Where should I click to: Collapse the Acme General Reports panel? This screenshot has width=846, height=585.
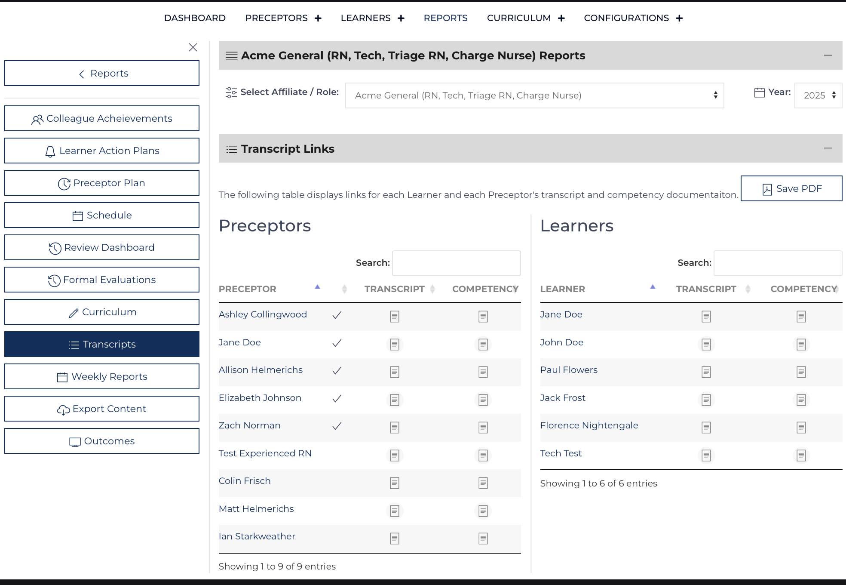click(828, 55)
